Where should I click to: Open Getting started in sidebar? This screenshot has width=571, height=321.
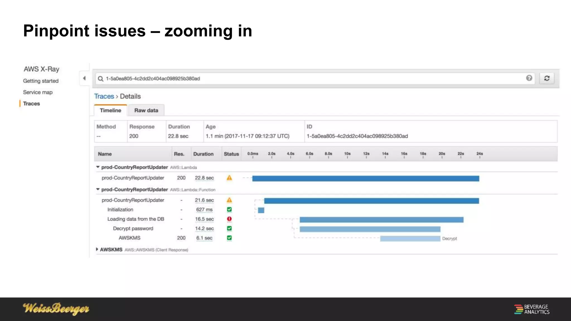(x=41, y=81)
